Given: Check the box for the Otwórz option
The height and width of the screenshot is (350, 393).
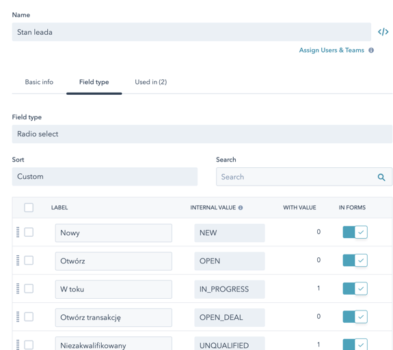Looking at the screenshot, I should click(29, 261).
